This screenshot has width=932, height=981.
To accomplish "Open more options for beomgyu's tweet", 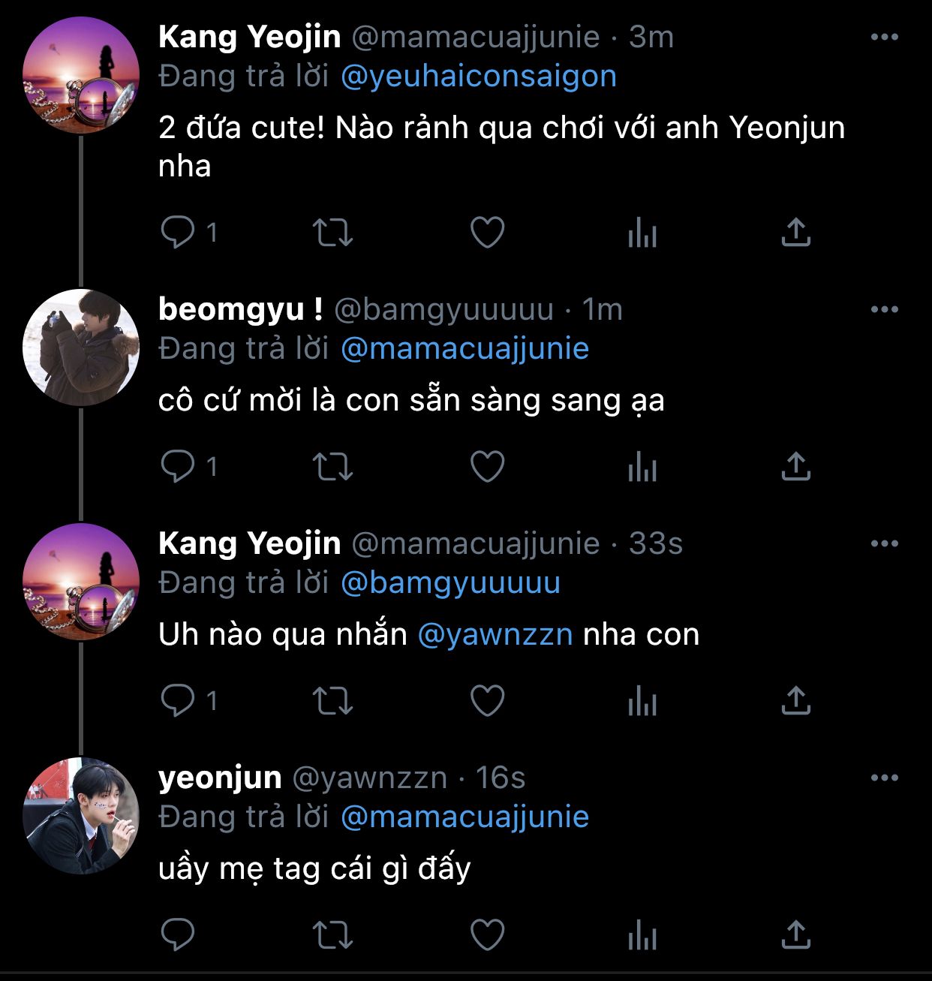I will (884, 309).
